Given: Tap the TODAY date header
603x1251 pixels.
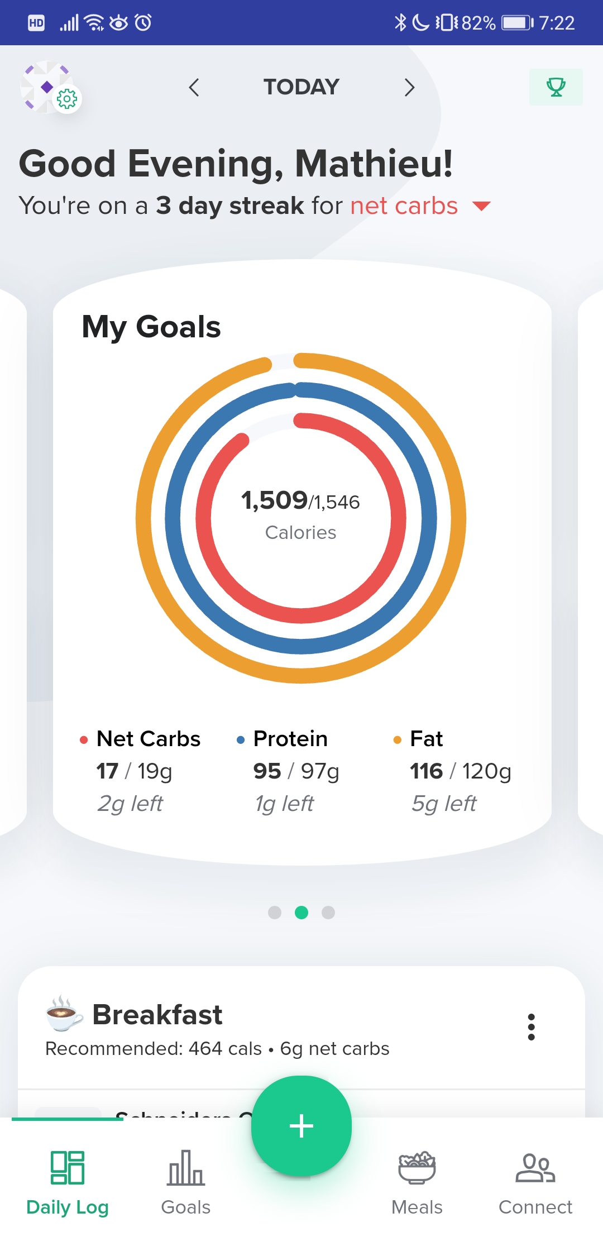Looking at the screenshot, I should [x=301, y=87].
